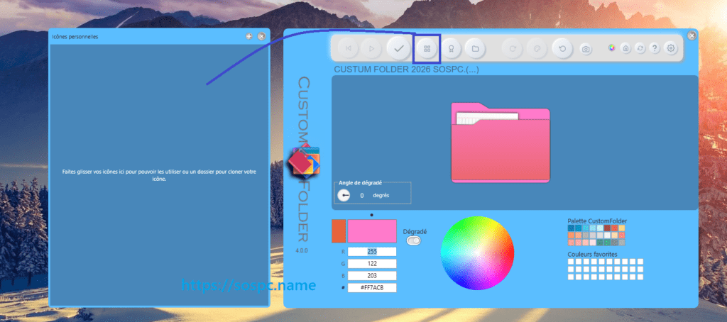Image resolution: width=727 pixels, height=322 pixels.
Task: Select first dark blue CustomFolder palette swatch
Action: coord(572,228)
